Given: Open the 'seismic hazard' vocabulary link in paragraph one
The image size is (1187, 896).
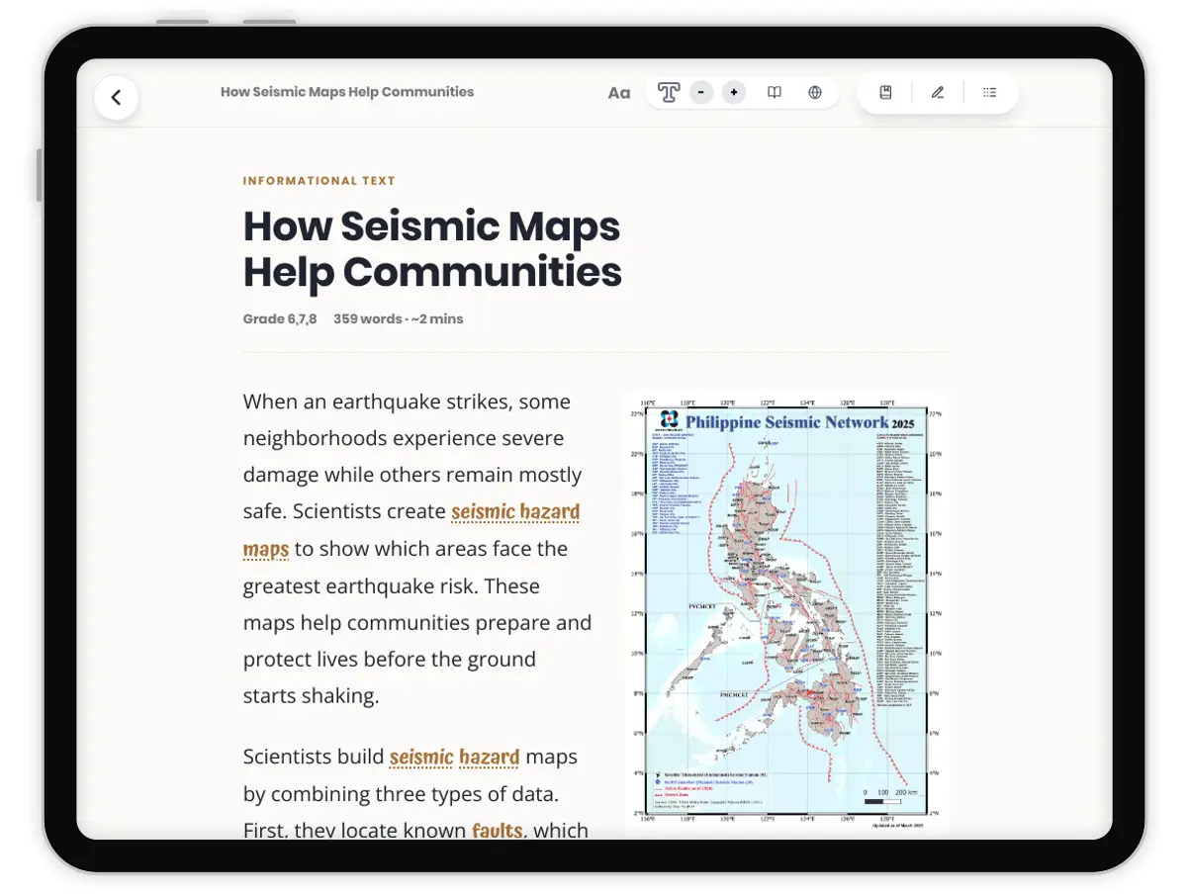Looking at the screenshot, I should (515, 512).
